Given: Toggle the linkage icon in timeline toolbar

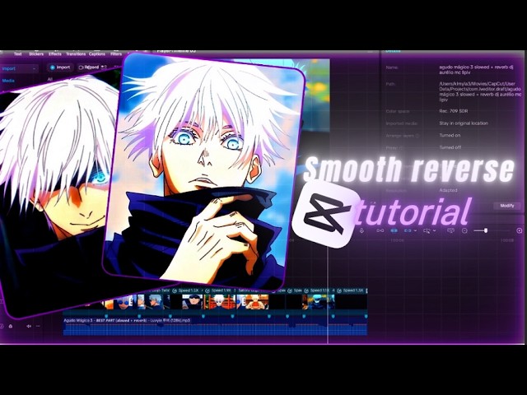Looking at the screenshot, I should pos(408,230).
